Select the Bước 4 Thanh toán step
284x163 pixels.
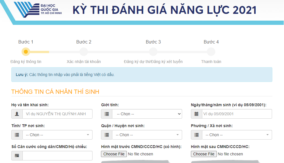click(x=211, y=52)
